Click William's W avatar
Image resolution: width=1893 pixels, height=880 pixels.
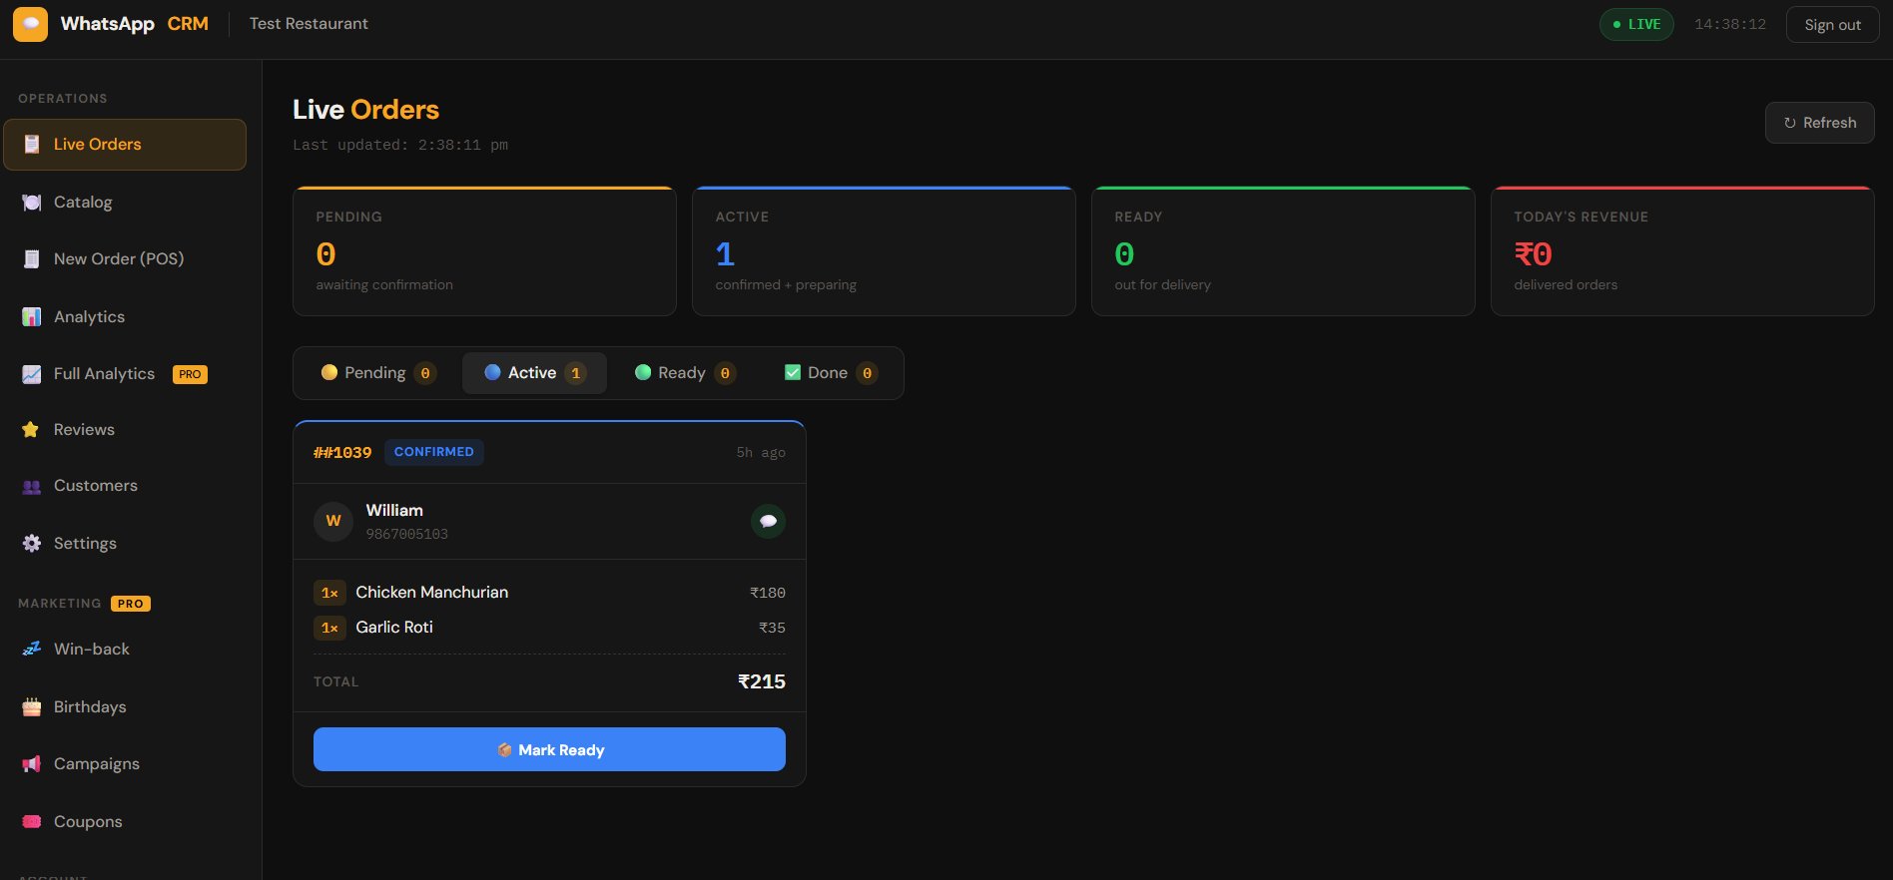[x=333, y=521]
